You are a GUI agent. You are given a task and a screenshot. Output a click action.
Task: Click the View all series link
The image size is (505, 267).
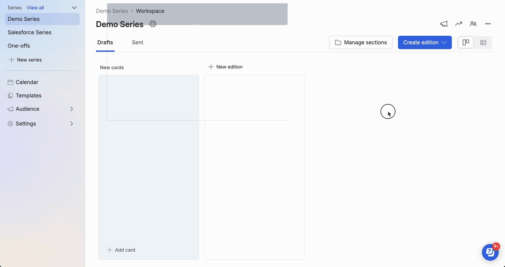[x=35, y=8]
